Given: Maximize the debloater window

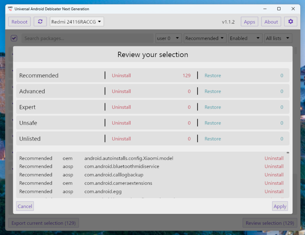Looking at the screenshot, I should tap(279, 9).
